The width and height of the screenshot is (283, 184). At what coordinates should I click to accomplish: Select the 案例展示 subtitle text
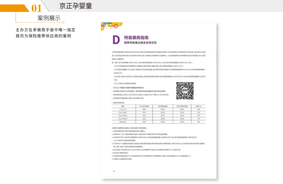coord(49,18)
